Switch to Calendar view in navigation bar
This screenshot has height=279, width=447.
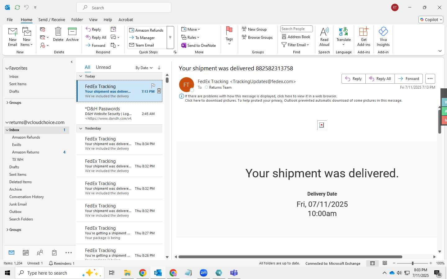click(x=26, y=253)
